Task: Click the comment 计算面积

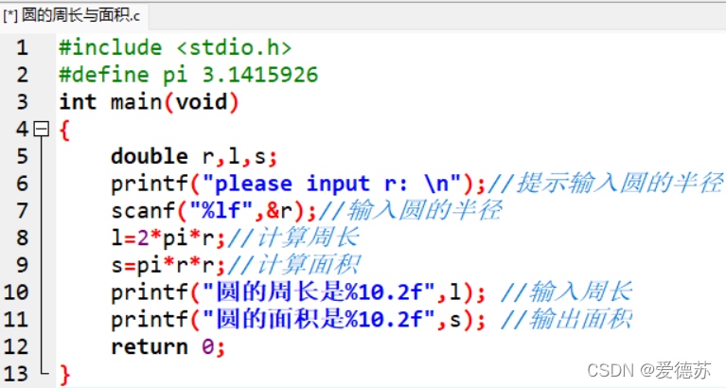Action: click(x=293, y=265)
